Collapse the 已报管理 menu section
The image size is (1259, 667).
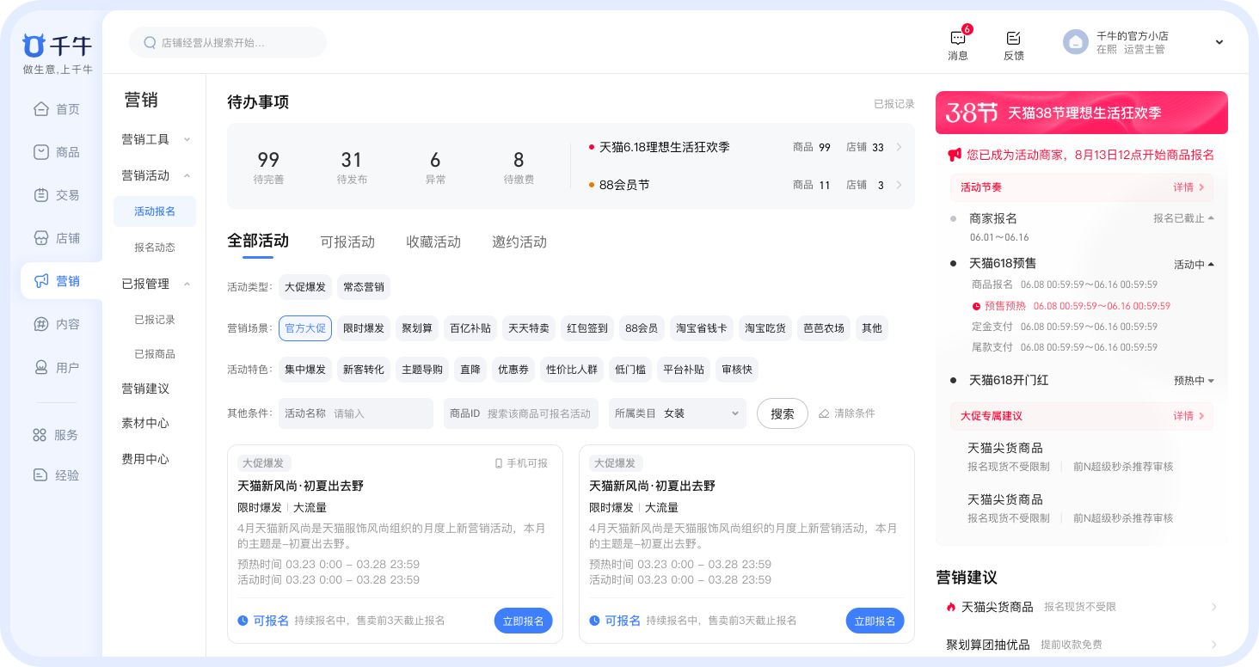[x=187, y=284]
